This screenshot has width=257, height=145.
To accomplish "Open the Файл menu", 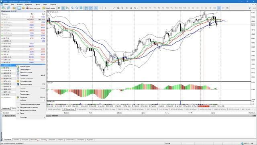I will [6, 4].
